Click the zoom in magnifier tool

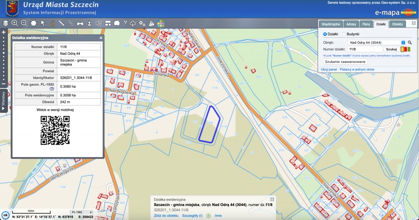coord(14,23)
